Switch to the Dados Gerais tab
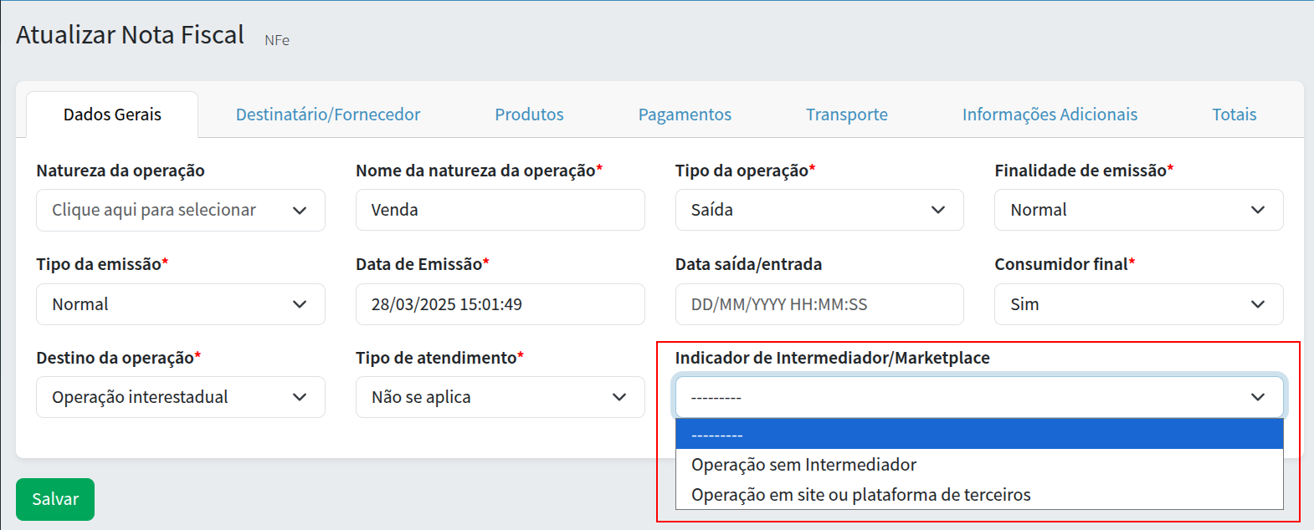Image resolution: width=1314 pixels, height=530 pixels. point(112,115)
